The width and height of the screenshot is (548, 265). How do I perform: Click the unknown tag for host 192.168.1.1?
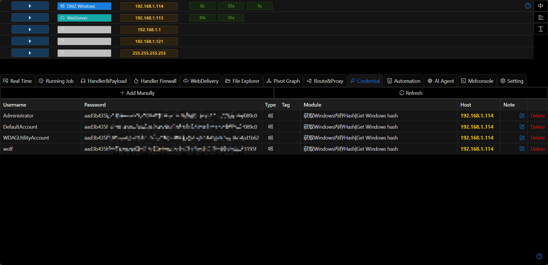pyautogui.click(x=84, y=30)
